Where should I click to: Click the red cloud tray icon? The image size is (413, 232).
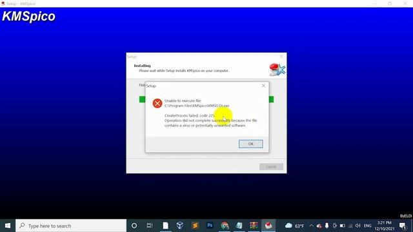coord(319,226)
